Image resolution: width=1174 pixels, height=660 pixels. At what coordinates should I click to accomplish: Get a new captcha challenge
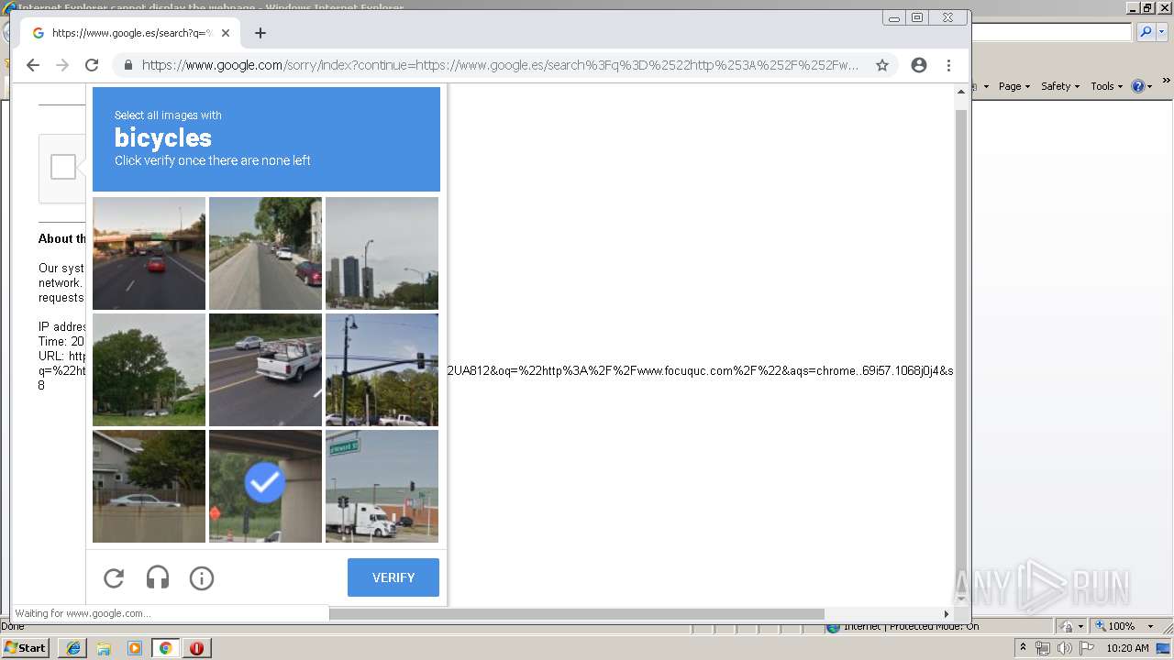[114, 578]
